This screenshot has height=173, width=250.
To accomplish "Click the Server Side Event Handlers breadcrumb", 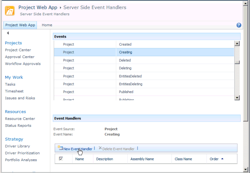I will [x=95, y=7].
